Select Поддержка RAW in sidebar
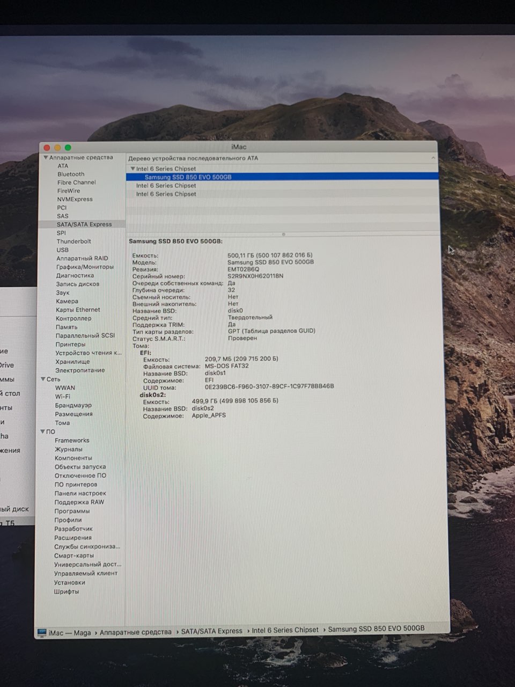This screenshot has height=687, width=515. point(79,502)
